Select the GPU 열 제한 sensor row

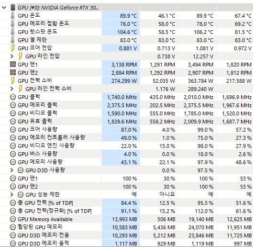(126, 40)
